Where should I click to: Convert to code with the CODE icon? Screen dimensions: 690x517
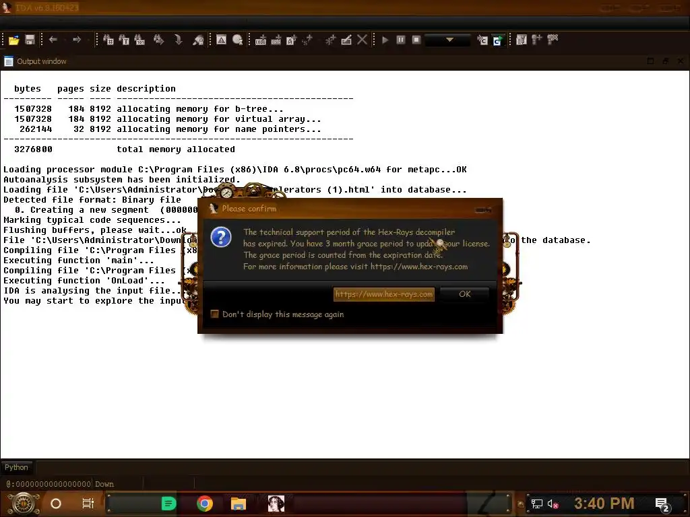click(x=261, y=40)
